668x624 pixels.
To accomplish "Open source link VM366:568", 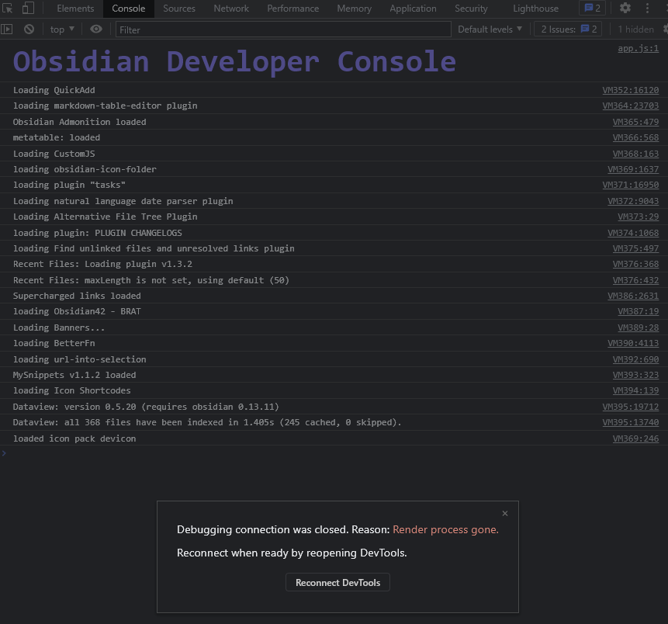I will tap(635, 137).
